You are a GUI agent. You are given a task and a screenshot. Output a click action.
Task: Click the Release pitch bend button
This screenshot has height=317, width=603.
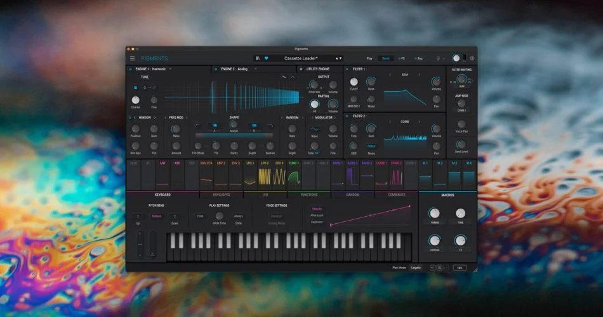[157, 216]
